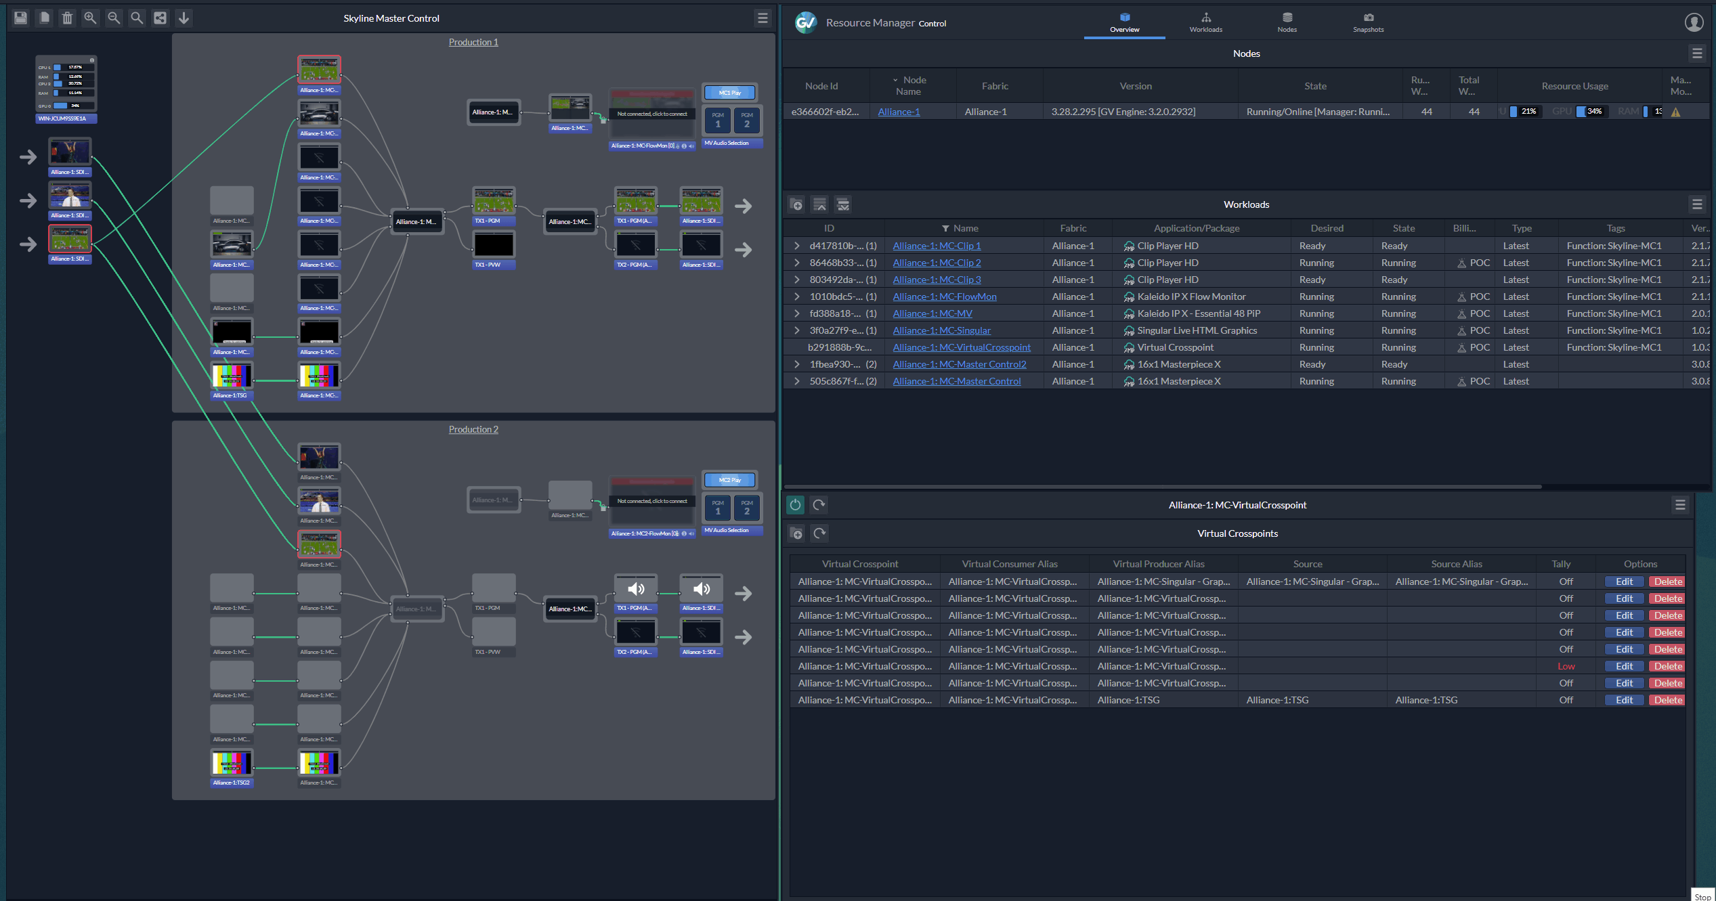The image size is (1716, 901).
Task: Expand the 505c867f MC-Master Control workload row
Action: click(797, 381)
